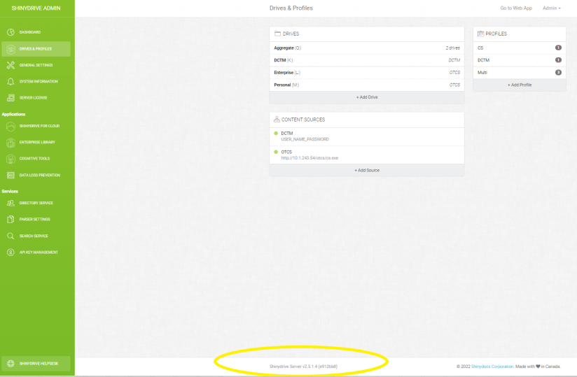Click the + Add Source button
Viewport: 577px width, 377px height.
366,170
